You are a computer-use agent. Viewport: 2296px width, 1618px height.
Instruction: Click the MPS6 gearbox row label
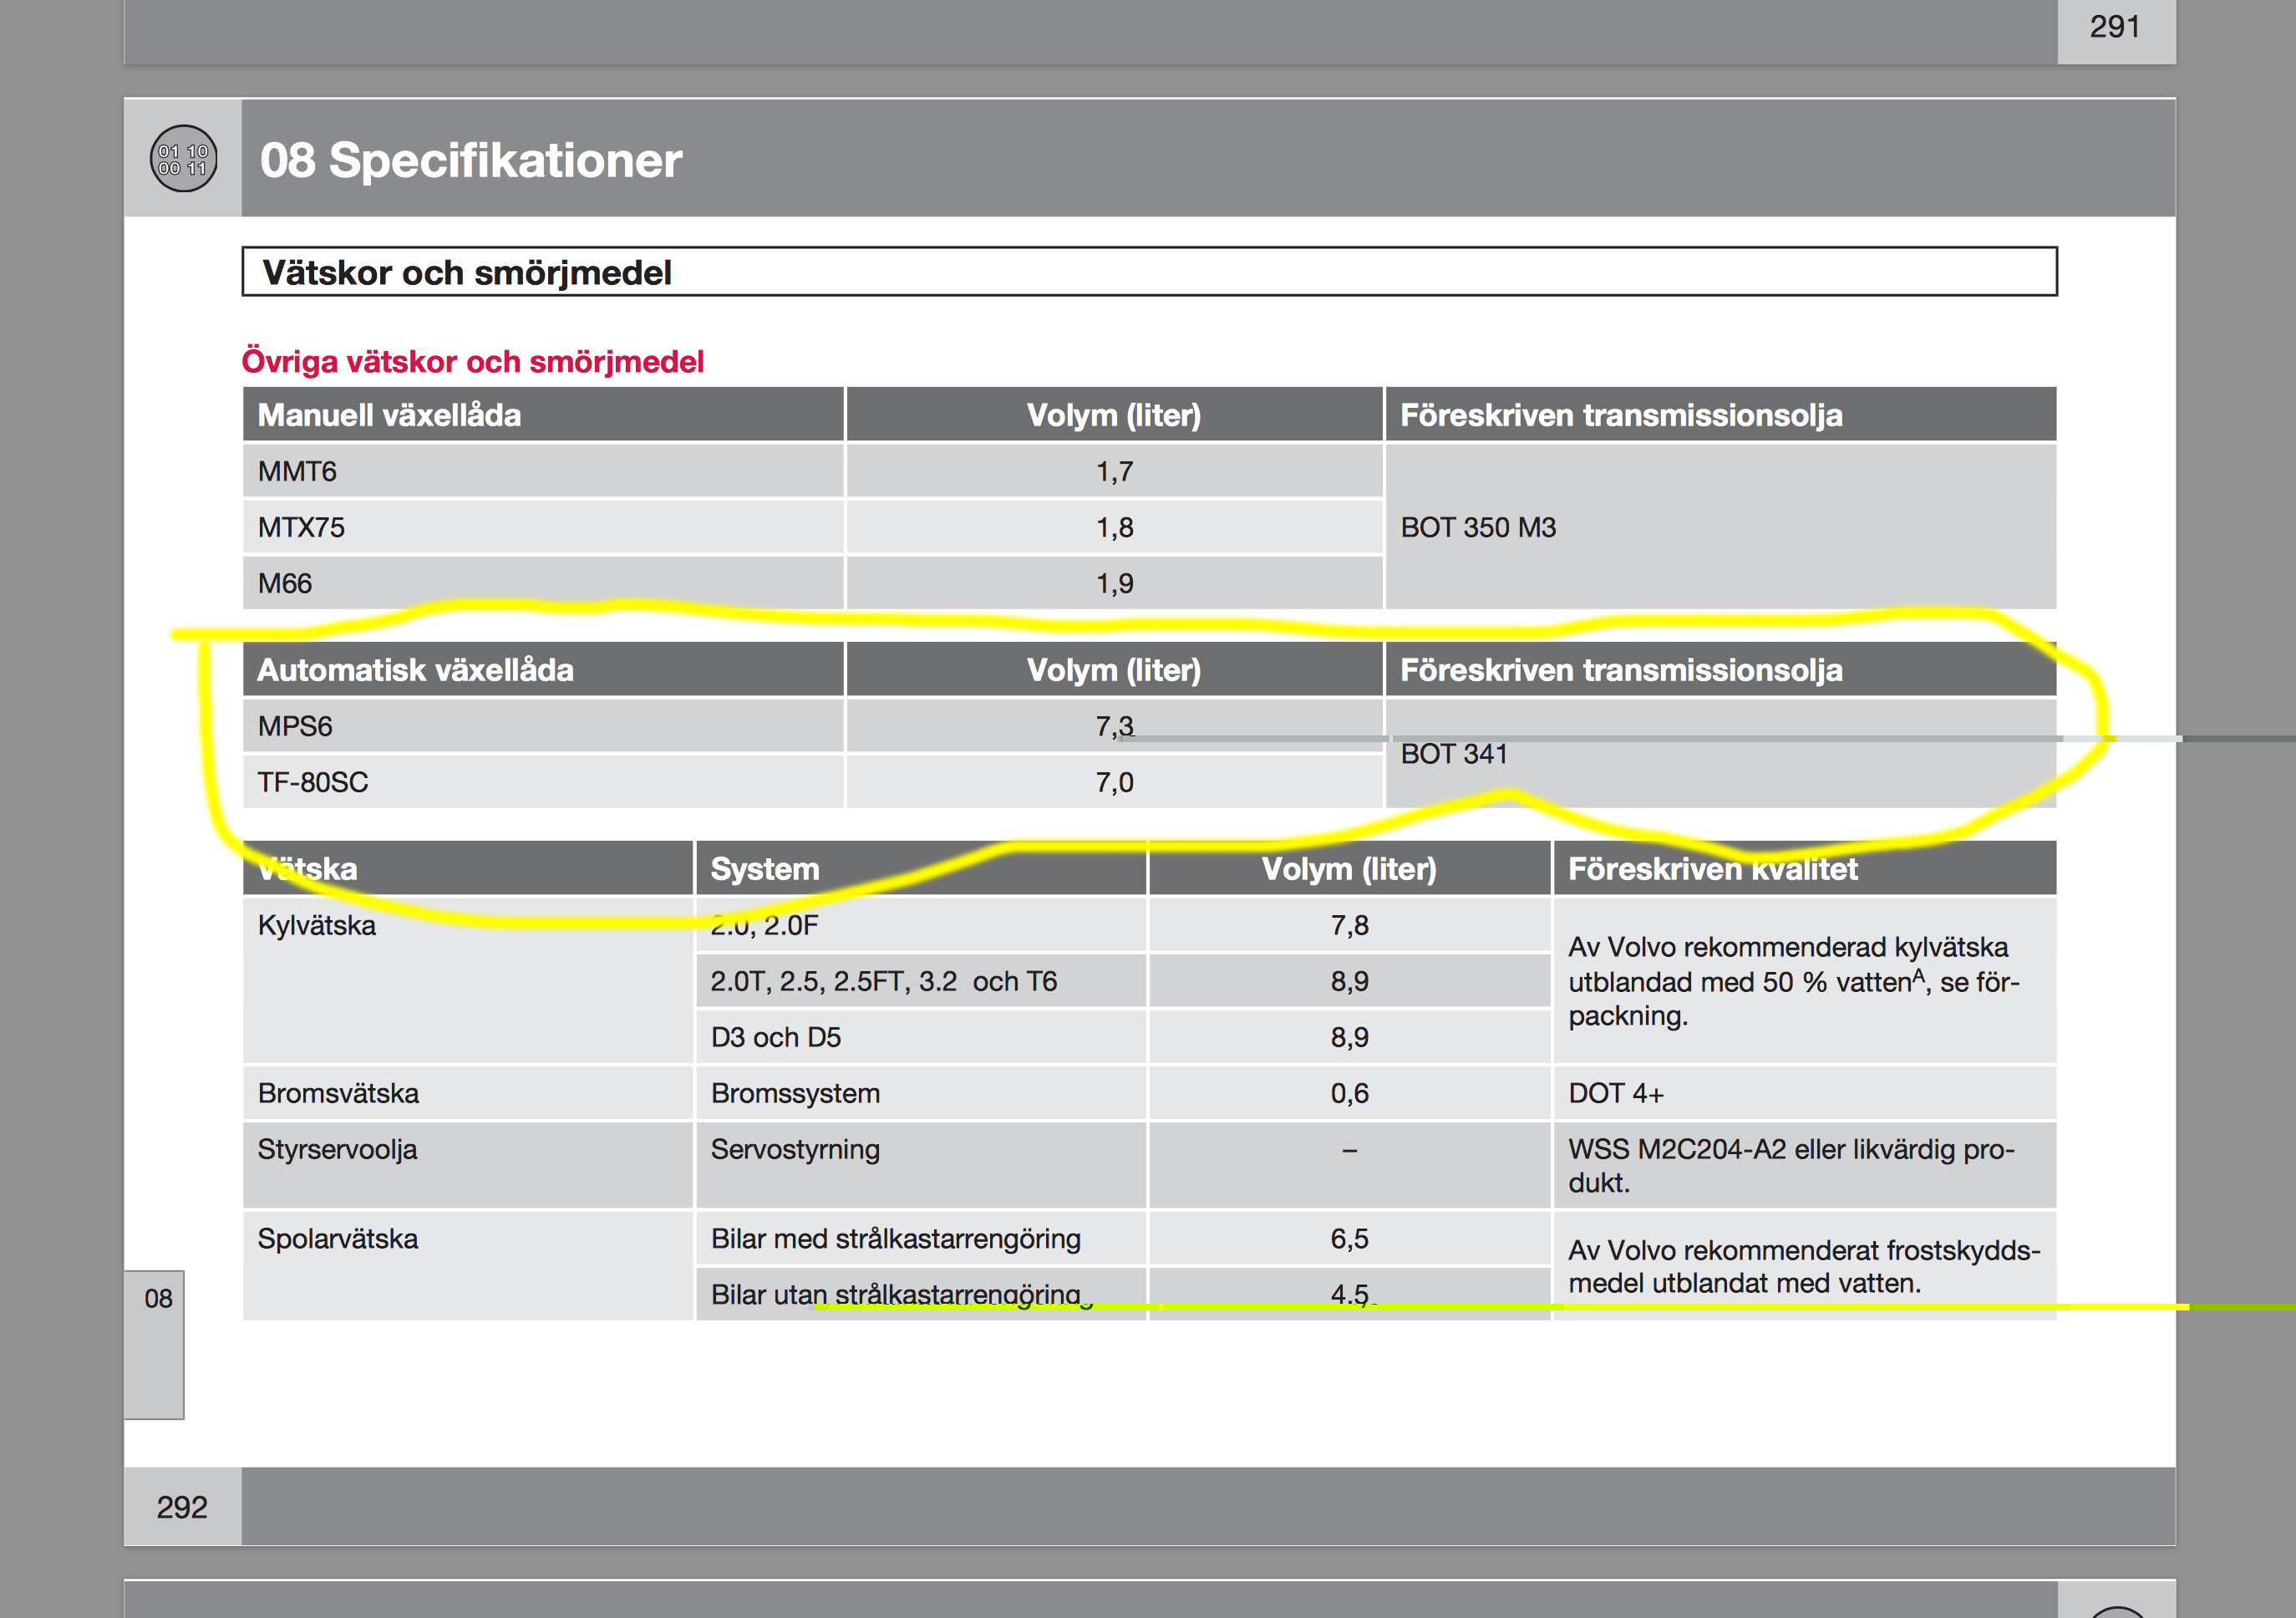[295, 726]
